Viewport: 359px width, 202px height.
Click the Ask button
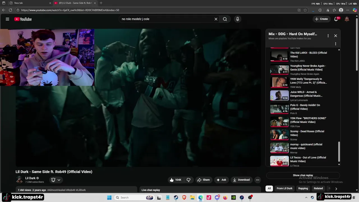point(221,180)
